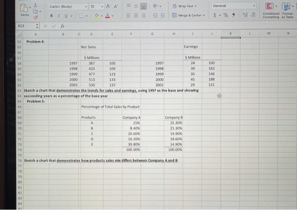Toggle italic formatting
This screenshot has width=297, height=210.
click(x=59, y=16)
